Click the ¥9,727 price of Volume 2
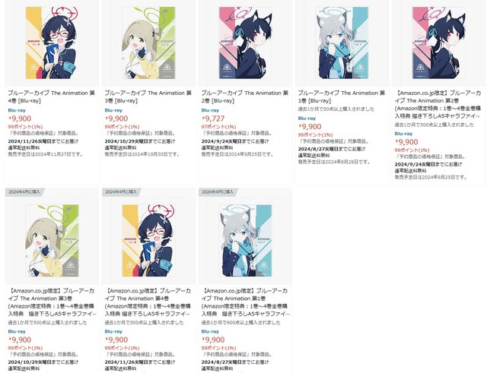 213,119
